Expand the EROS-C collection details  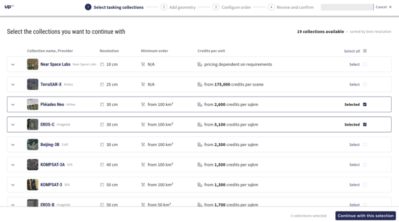click(x=13, y=124)
